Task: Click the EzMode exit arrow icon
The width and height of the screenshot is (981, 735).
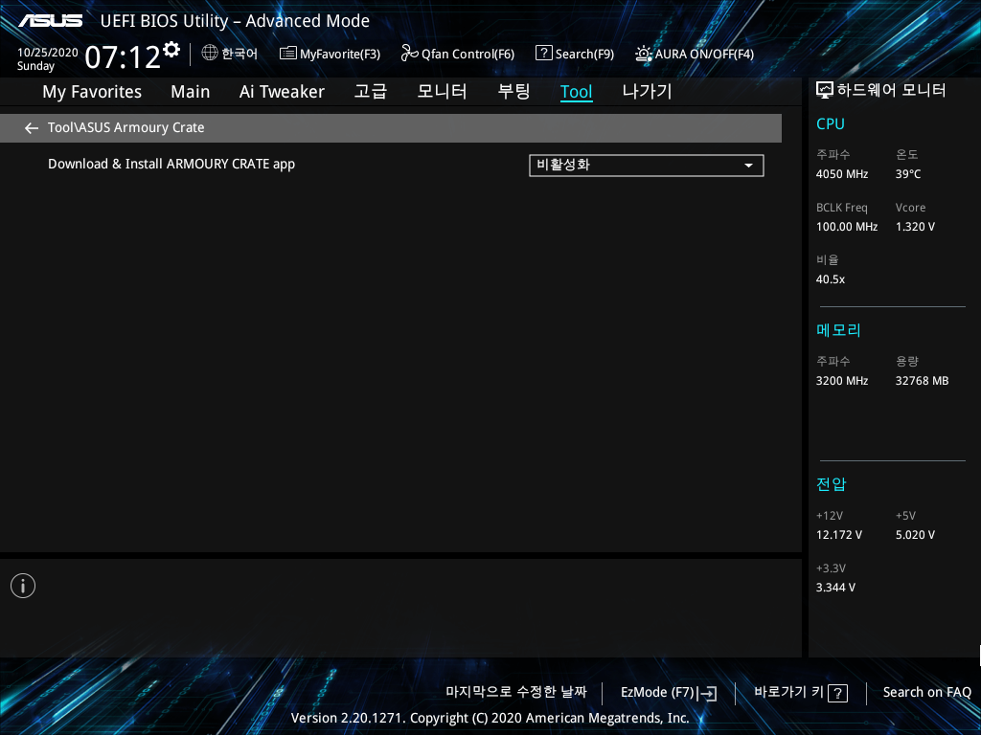Action: coord(707,693)
